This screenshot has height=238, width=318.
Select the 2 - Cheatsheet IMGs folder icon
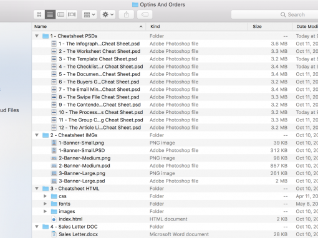point(46,135)
